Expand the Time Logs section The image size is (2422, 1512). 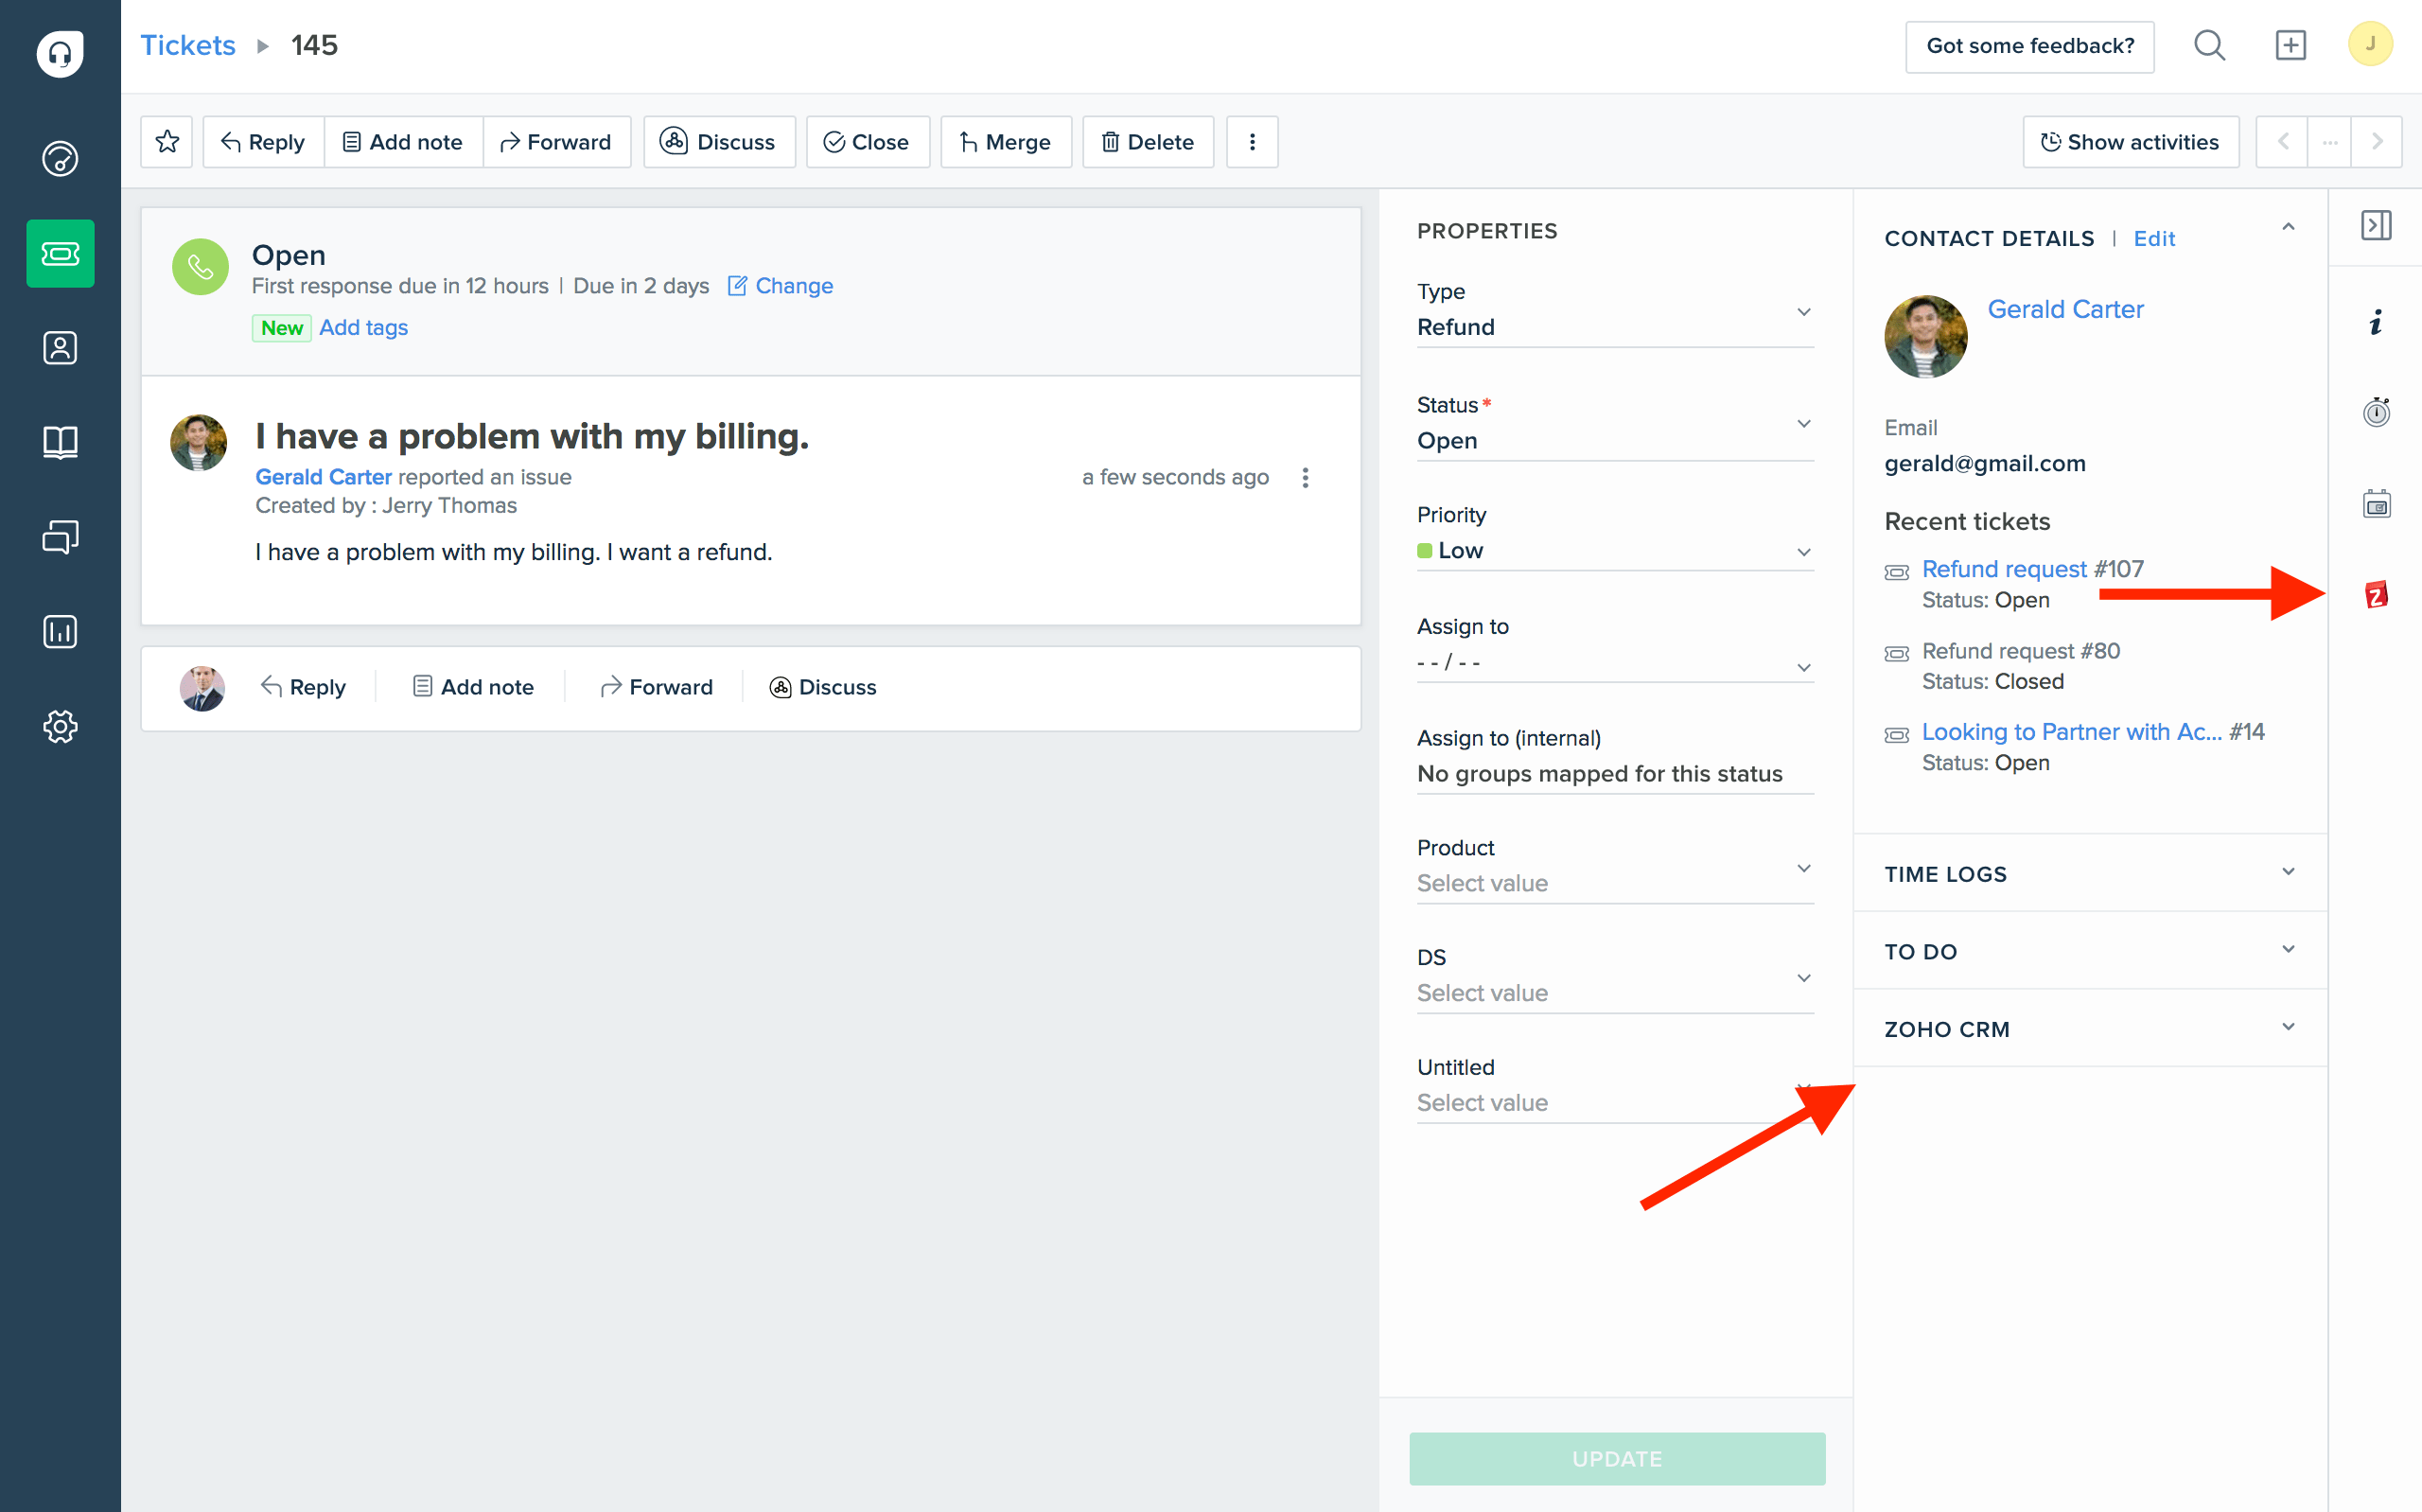click(x=2287, y=873)
